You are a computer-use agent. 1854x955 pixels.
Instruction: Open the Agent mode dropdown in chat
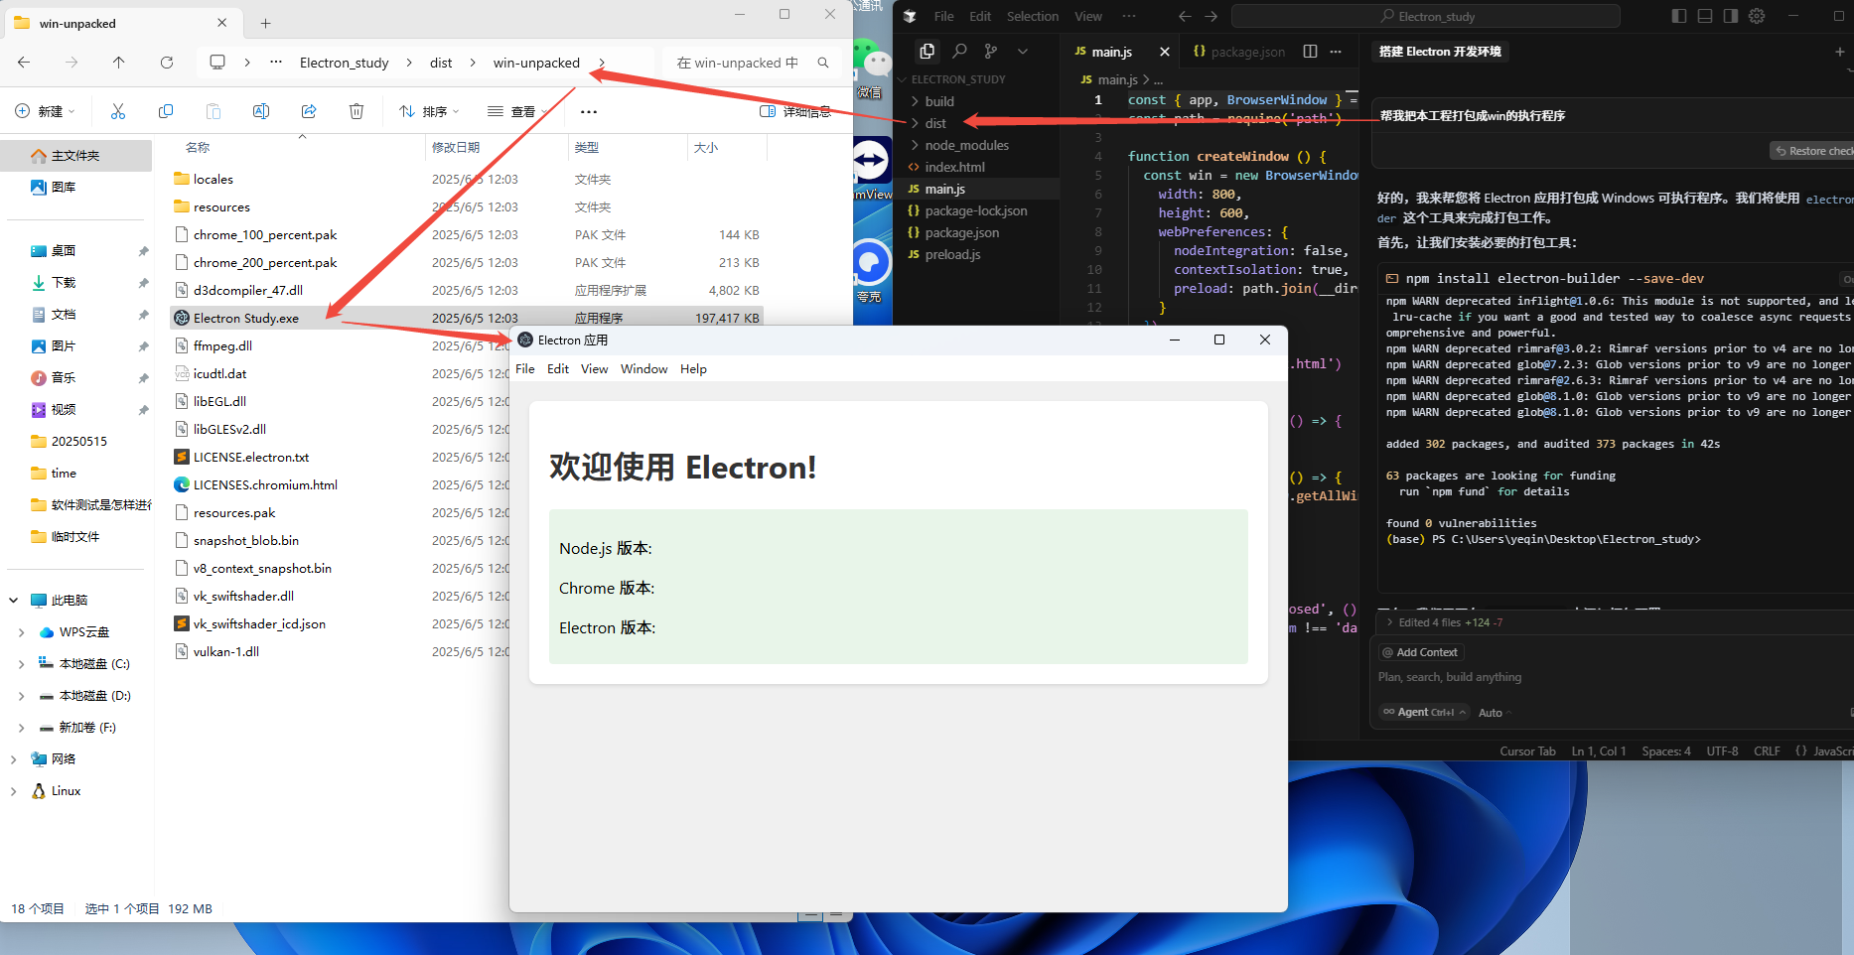(1424, 712)
